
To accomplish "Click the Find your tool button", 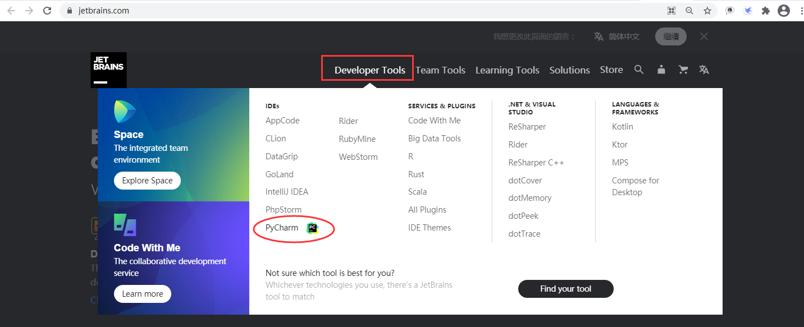I will [566, 289].
